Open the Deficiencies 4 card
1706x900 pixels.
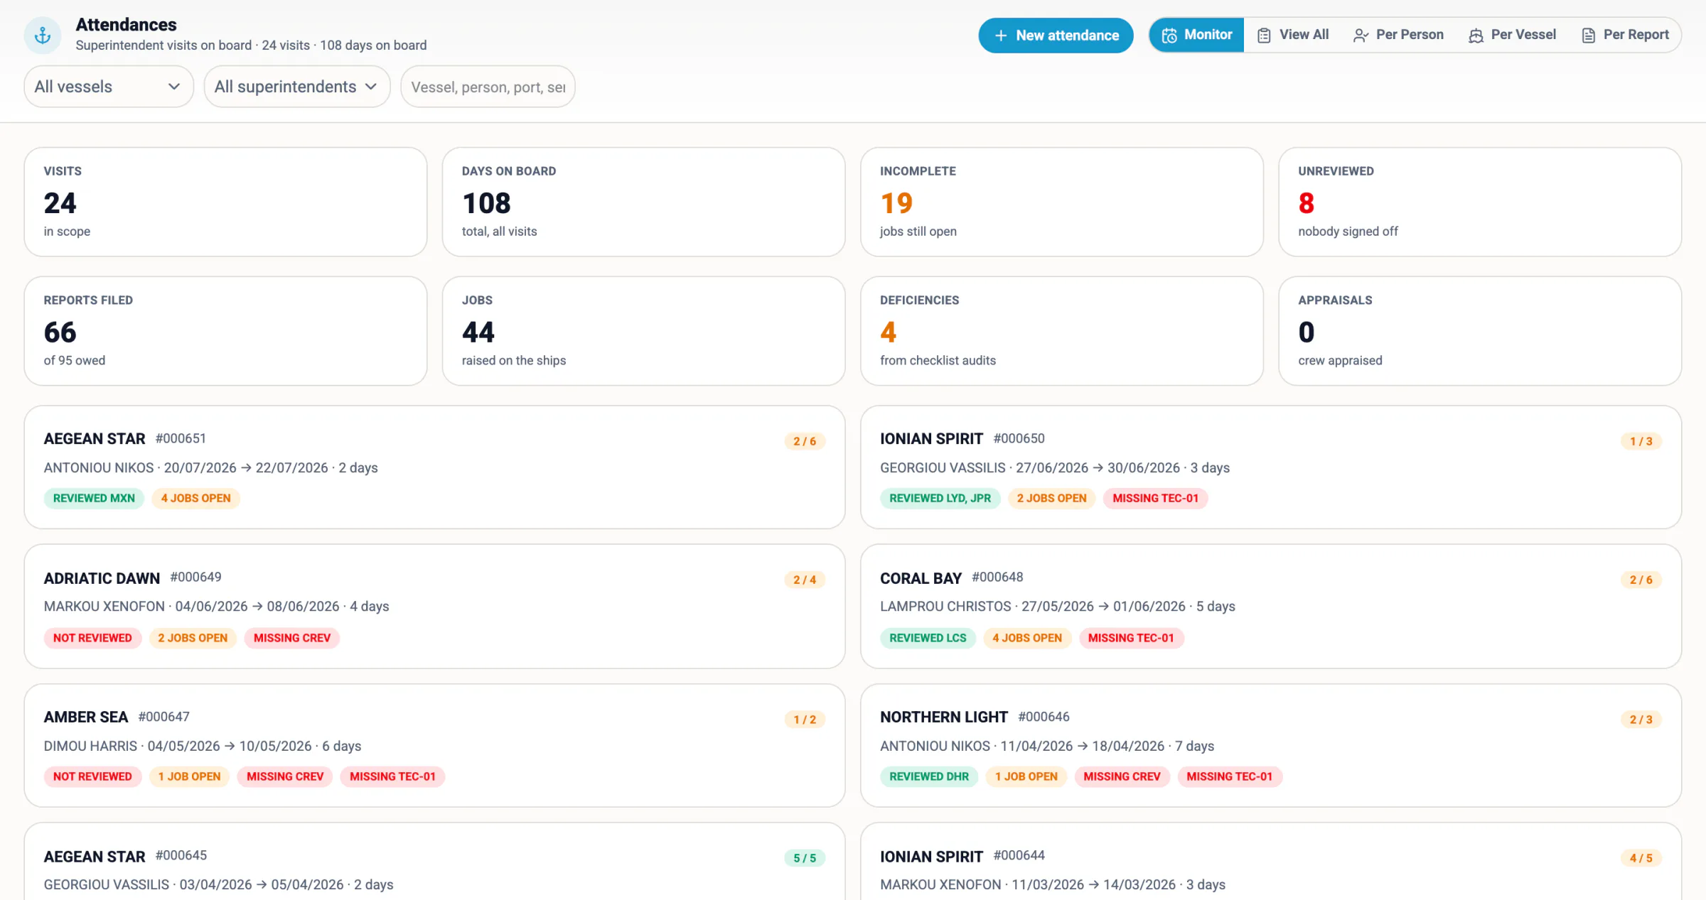[x=1062, y=331]
